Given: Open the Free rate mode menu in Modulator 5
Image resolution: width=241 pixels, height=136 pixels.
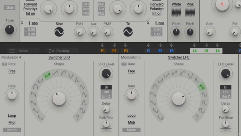Looking at the screenshot, I should (131, 71).
